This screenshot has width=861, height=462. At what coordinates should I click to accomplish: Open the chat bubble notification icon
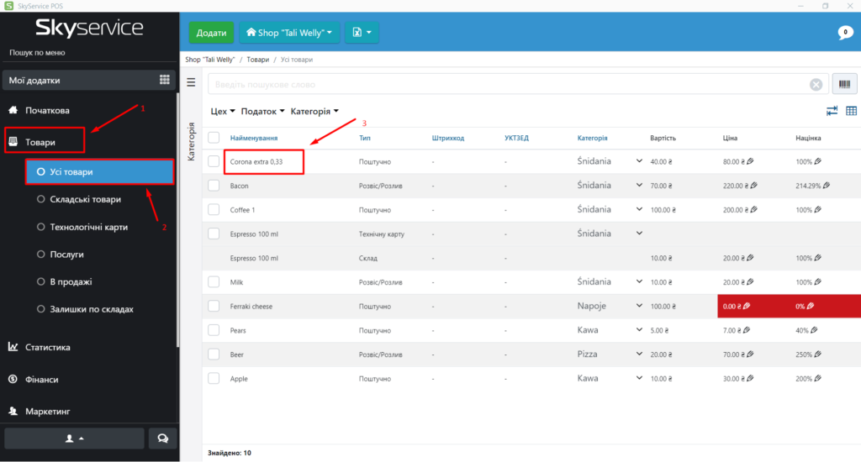pos(845,33)
